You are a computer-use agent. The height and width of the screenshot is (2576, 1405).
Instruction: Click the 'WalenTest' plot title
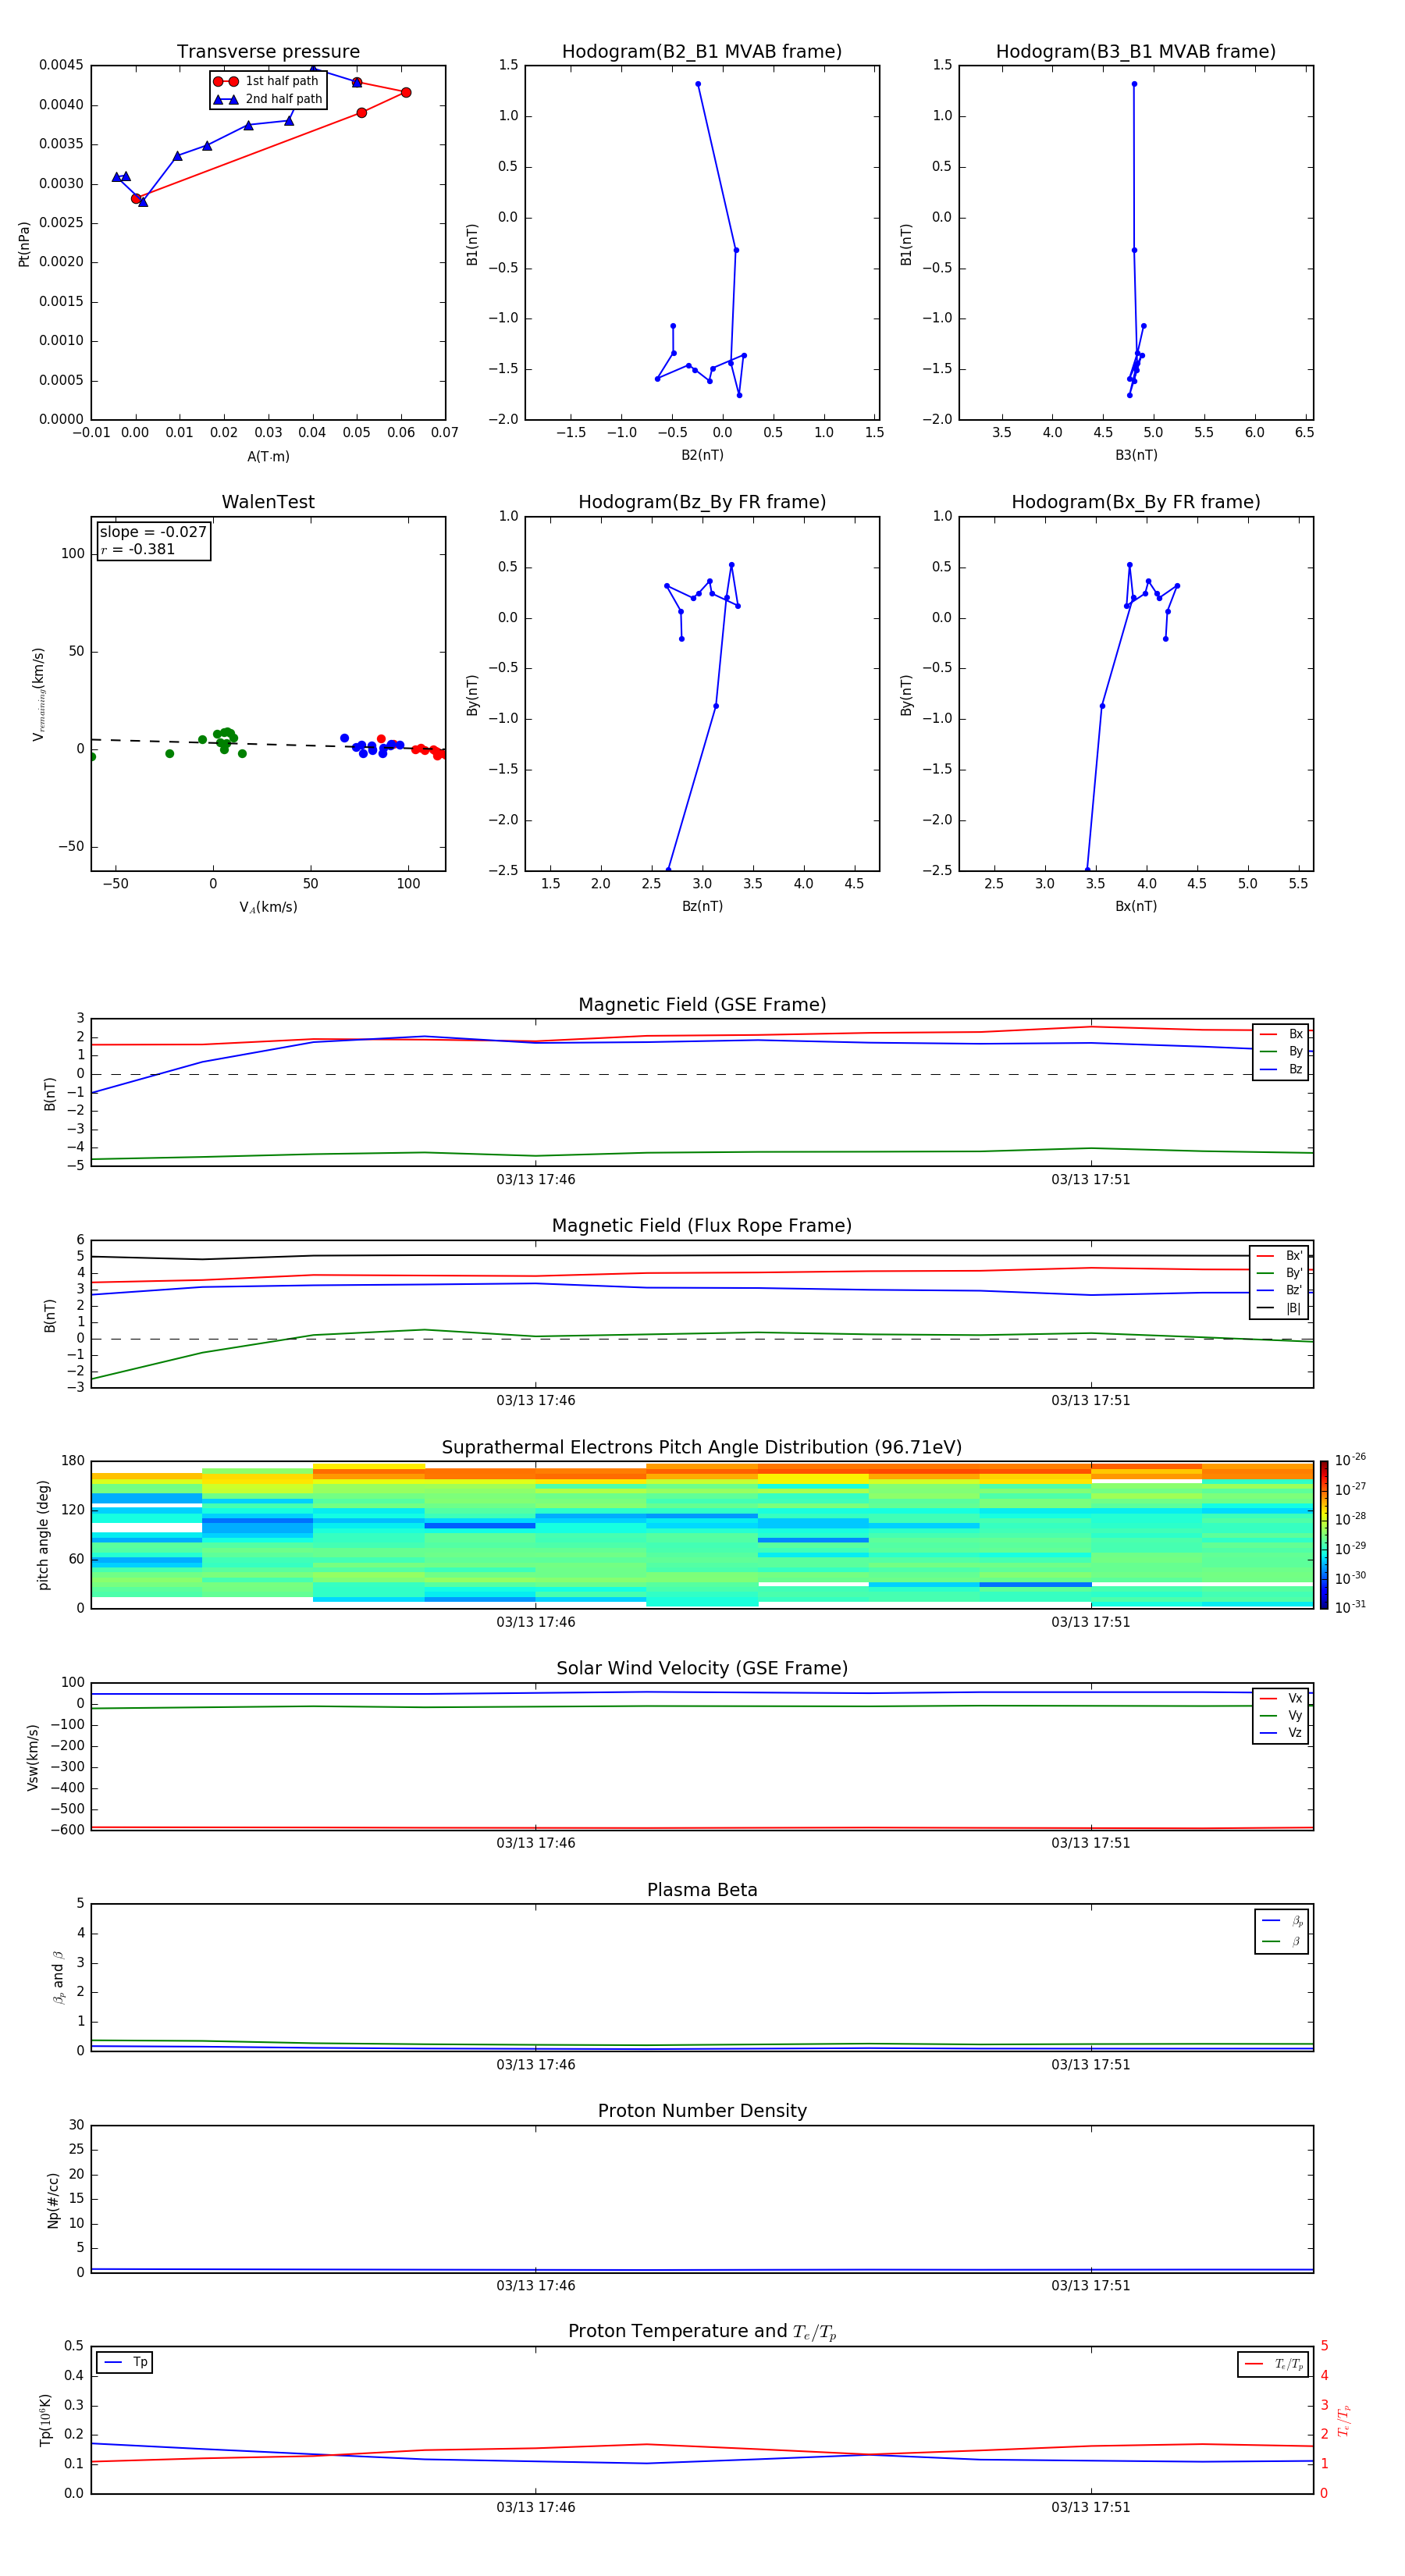pos(268,502)
